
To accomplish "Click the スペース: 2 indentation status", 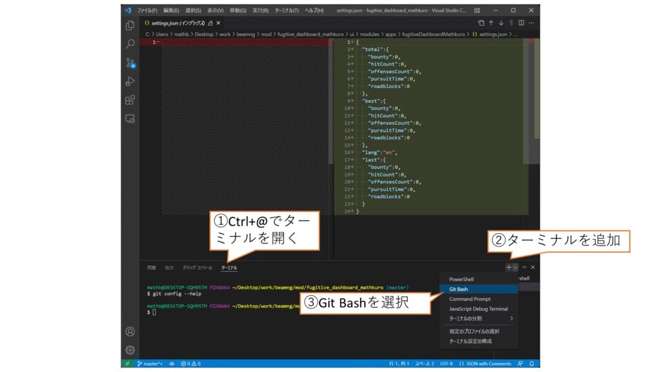I will coord(425,364).
